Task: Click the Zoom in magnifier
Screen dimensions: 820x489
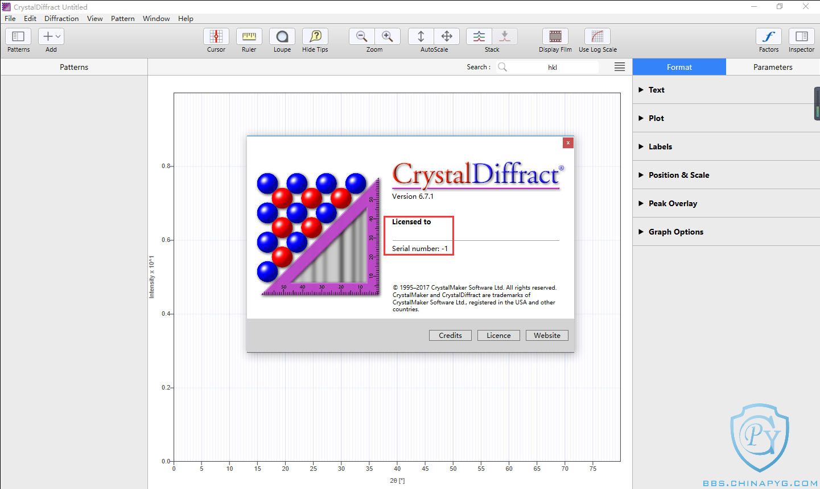Action: pyautogui.click(x=388, y=36)
